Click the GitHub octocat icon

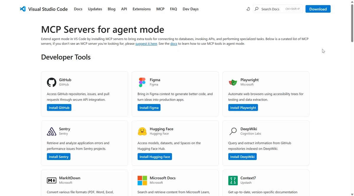pyautogui.click(x=52, y=82)
